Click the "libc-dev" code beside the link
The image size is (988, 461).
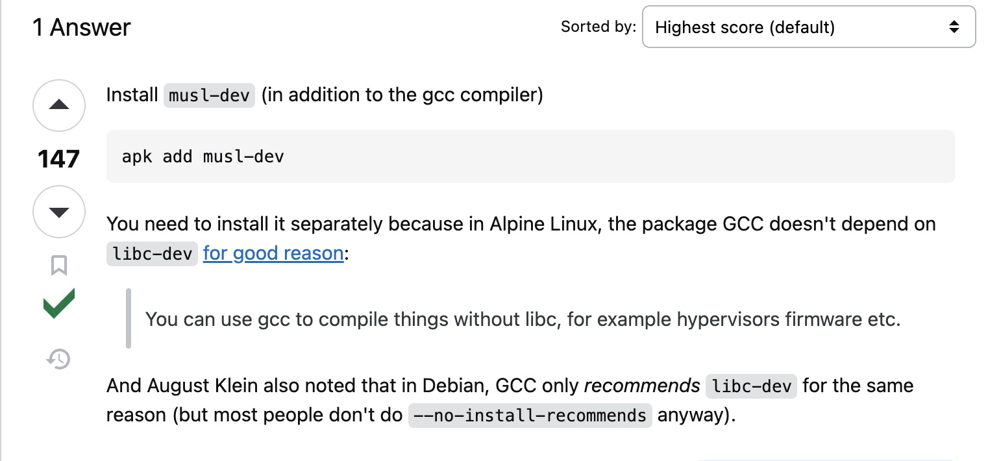click(152, 254)
